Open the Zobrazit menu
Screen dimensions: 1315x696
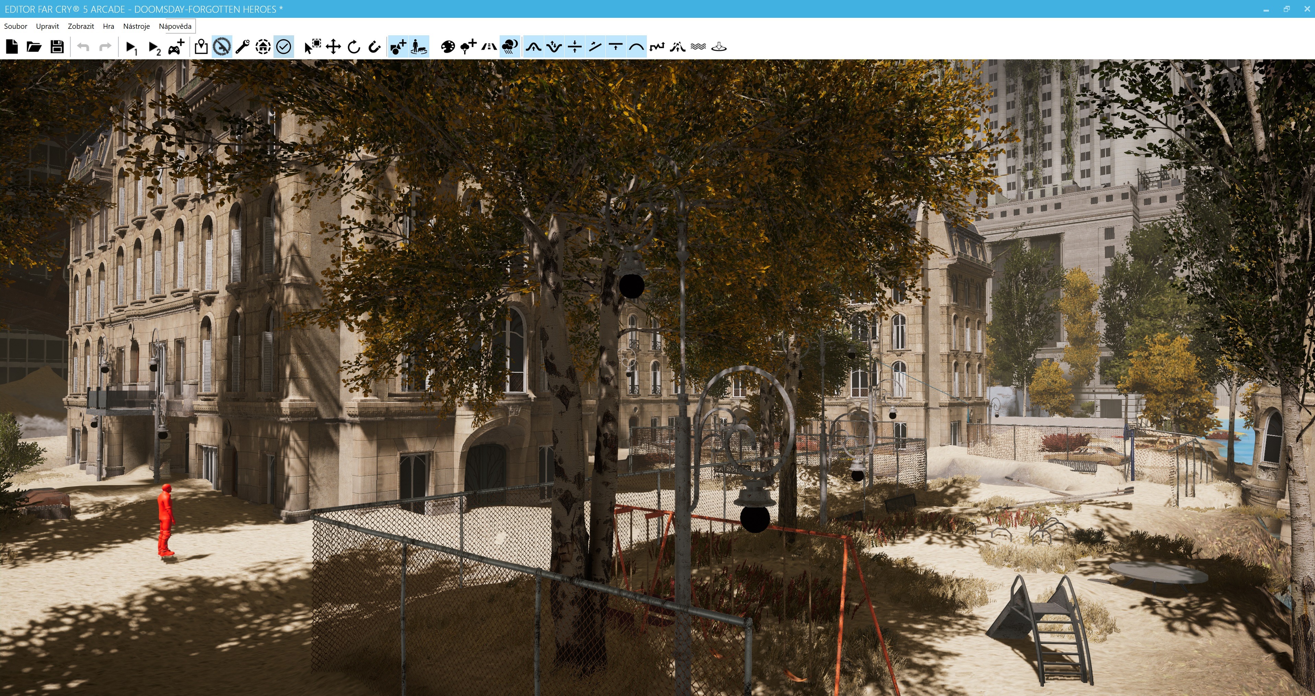[81, 26]
